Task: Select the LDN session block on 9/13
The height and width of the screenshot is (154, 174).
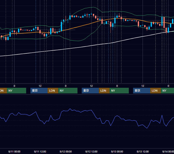Action: (156, 91)
